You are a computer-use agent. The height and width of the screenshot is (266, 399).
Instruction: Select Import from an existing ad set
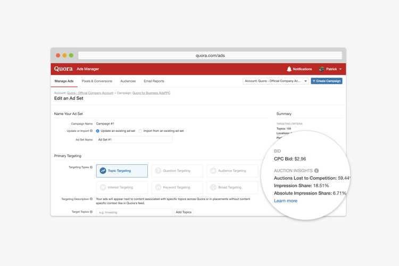pyautogui.click(x=140, y=131)
